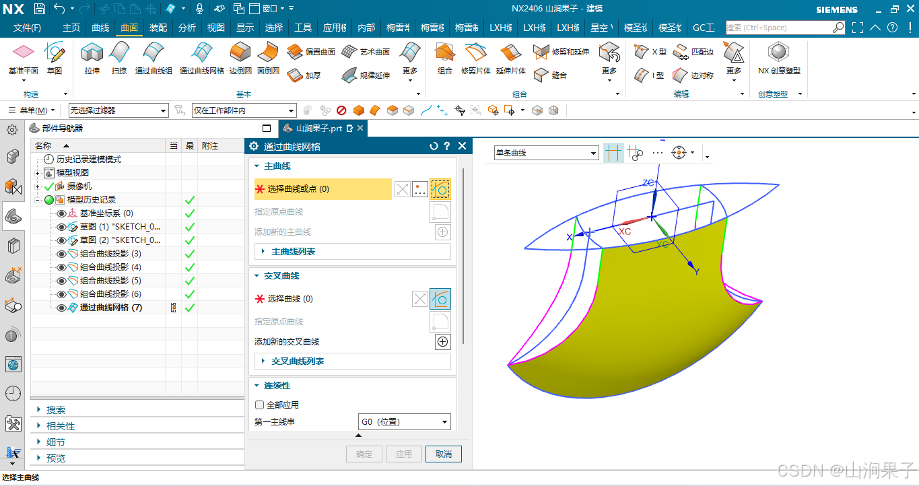This screenshot has width=919, height=486.
Task: Select the 面倒圆 face blend tool
Action: click(x=268, y=58)
